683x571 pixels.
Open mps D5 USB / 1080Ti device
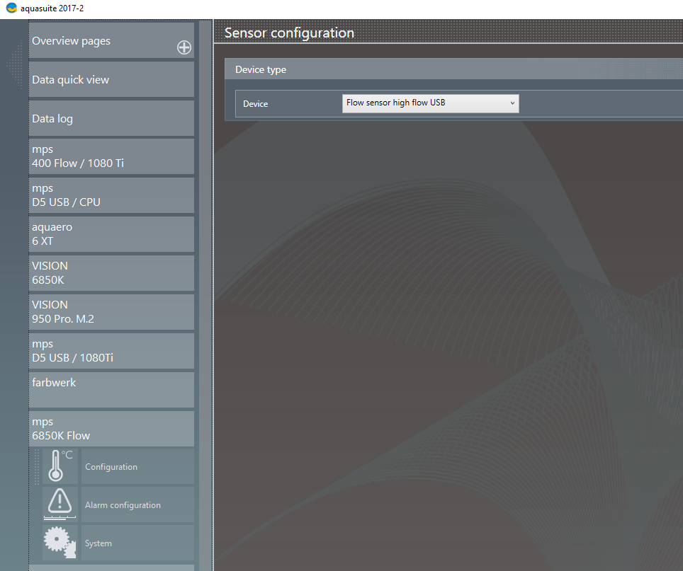111,351
